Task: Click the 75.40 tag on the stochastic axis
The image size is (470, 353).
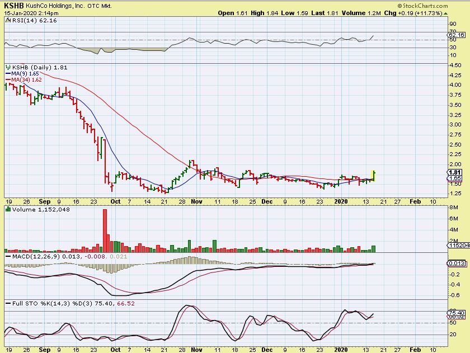Action: [456, 313]
